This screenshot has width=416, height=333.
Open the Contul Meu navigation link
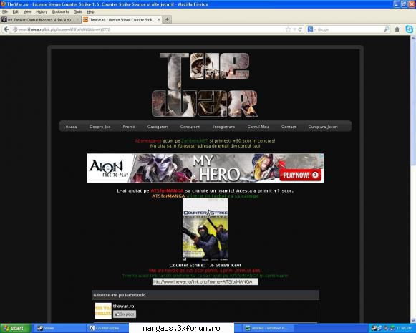(258, 127)
